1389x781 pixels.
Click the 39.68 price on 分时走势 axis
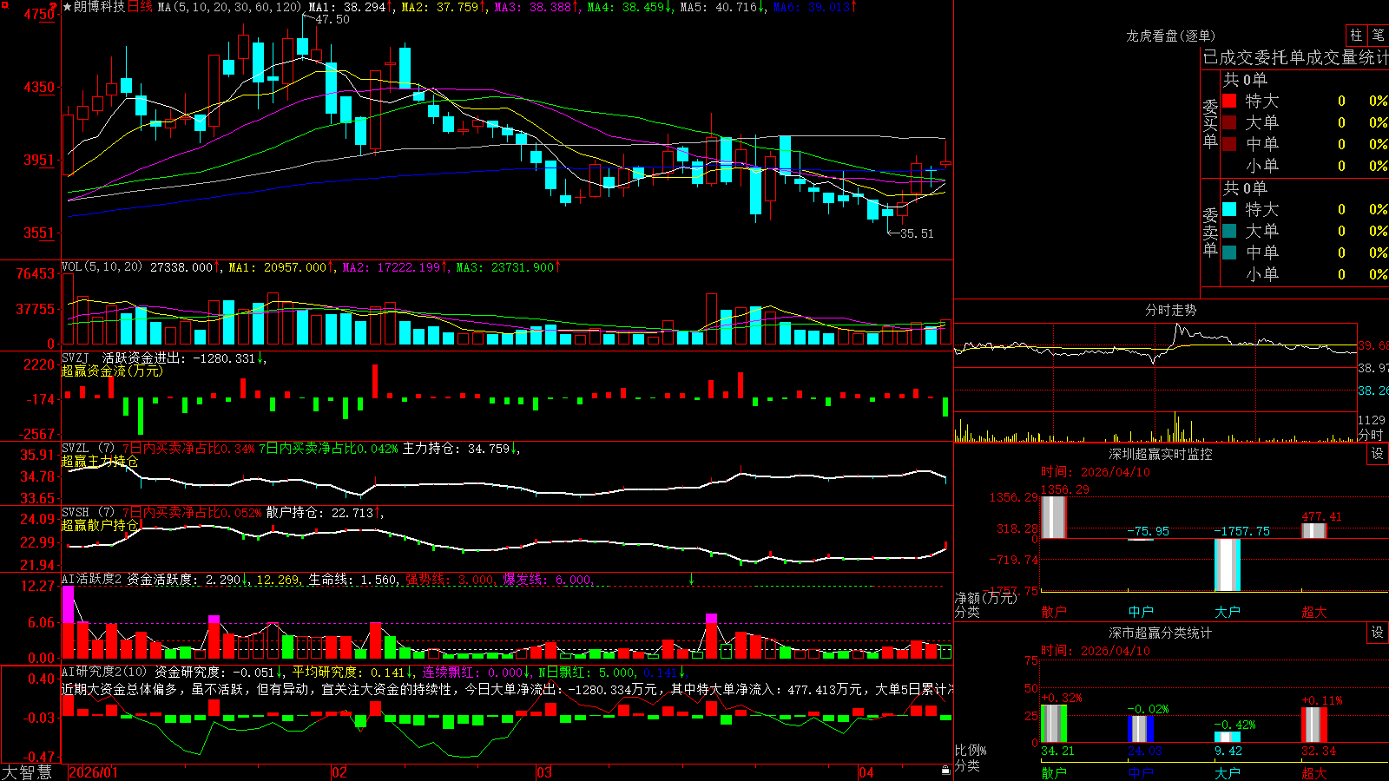point(1373,345)
